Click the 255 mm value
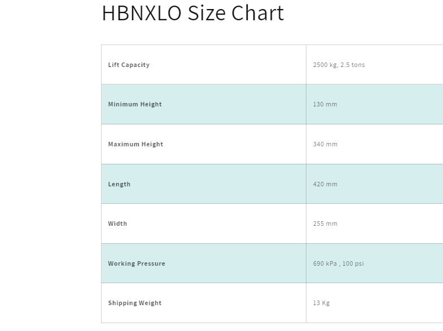This screenshot has height=331, width=443. (325, 223)
